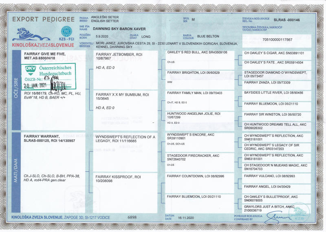Click the round KZS-FCI globe emblem
This screenshot has width=326, height=232.
point(66,32)
